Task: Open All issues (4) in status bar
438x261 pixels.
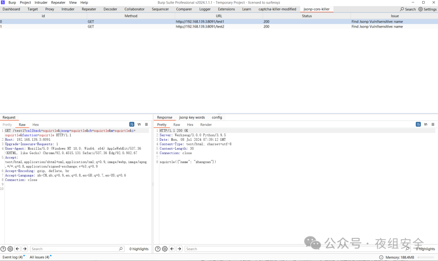Action: click(40, 257)
